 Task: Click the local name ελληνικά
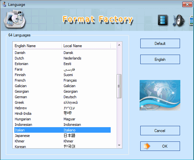tap(71, 102)
